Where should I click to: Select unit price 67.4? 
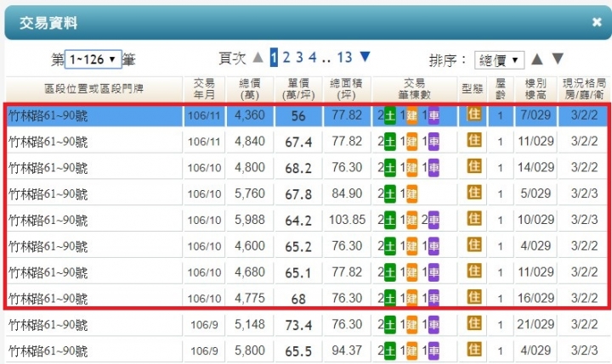tap(298, 142)
